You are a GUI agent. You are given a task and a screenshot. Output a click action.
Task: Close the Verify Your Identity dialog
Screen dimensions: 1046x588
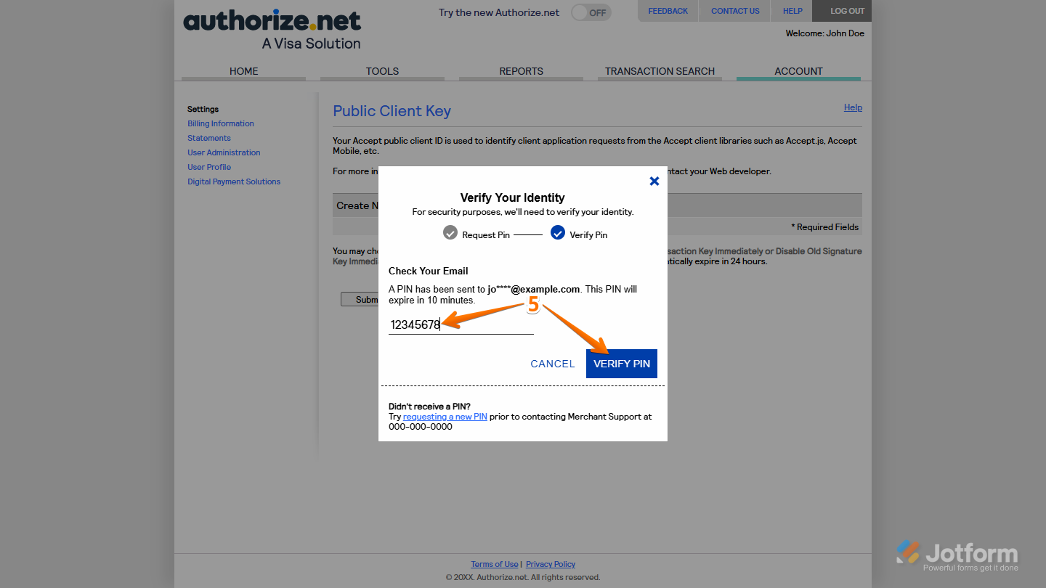(654, 181)
